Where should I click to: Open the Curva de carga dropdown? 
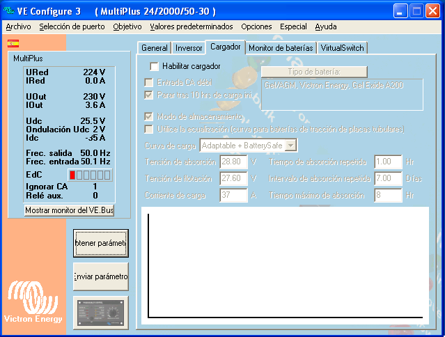click(x=290, y=146)
